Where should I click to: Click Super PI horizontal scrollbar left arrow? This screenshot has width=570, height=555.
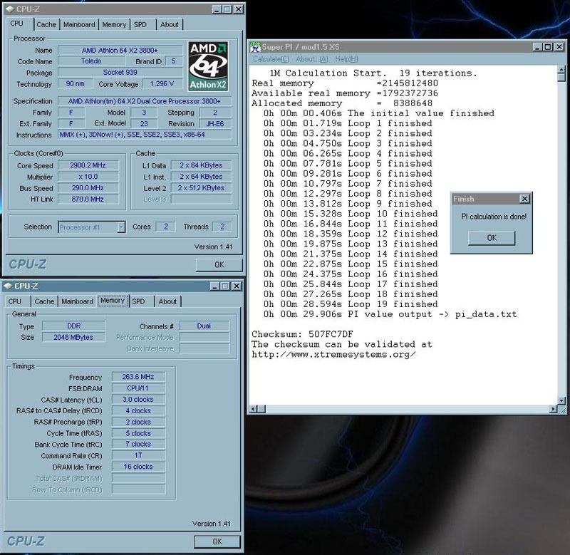click(254, 409)
